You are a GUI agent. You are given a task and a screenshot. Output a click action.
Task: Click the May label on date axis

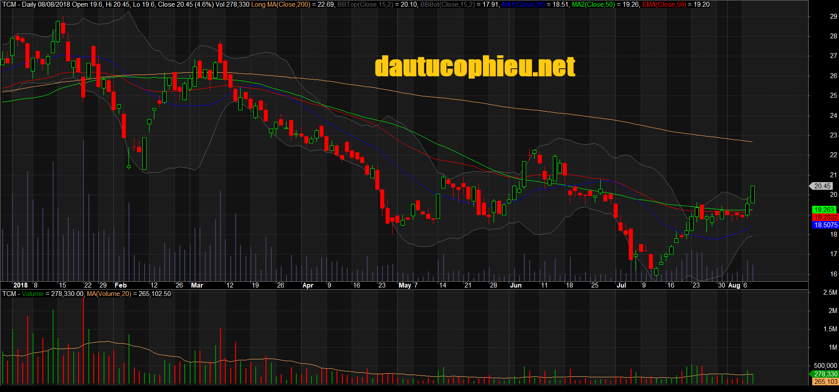click(x=405, y=285)
